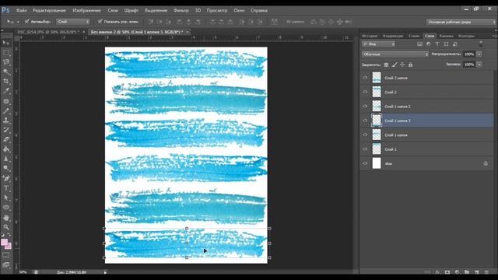Hide layer Слой 1 копия 2

point(365,107)
